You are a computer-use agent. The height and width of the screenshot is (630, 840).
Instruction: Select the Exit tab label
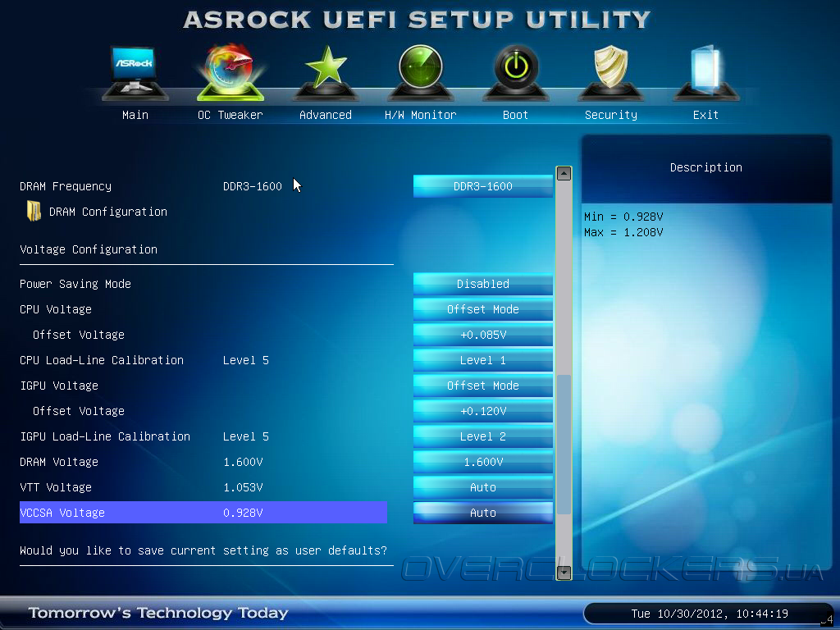[705, 115]
